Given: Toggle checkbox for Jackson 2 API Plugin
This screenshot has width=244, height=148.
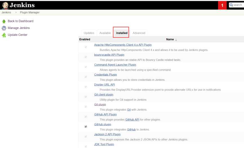Looking at the screenshot, I should [86, 136].
